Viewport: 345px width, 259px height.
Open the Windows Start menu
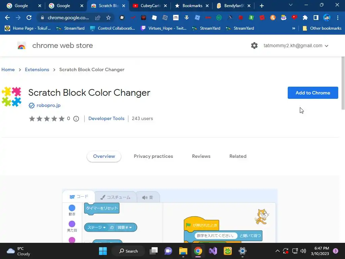pos(103,251)
